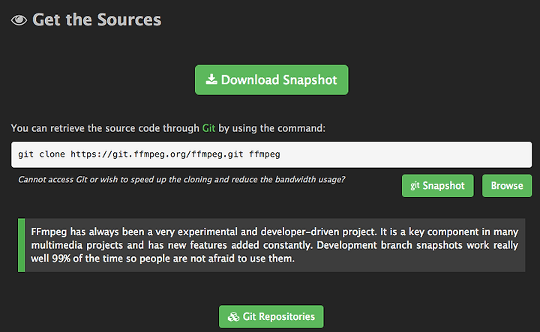
Task: Follow the green Git hyperlink
Action: (208, 128)
